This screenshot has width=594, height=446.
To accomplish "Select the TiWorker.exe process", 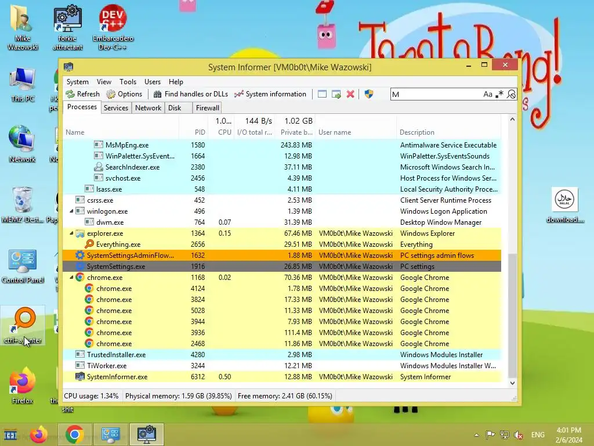I will (x=282, y=366).
